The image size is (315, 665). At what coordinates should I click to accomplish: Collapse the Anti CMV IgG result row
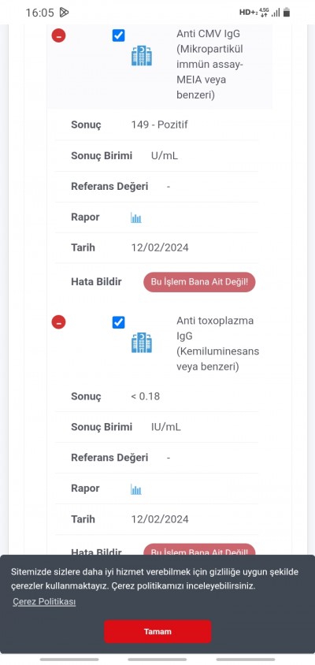coord(58,35)
